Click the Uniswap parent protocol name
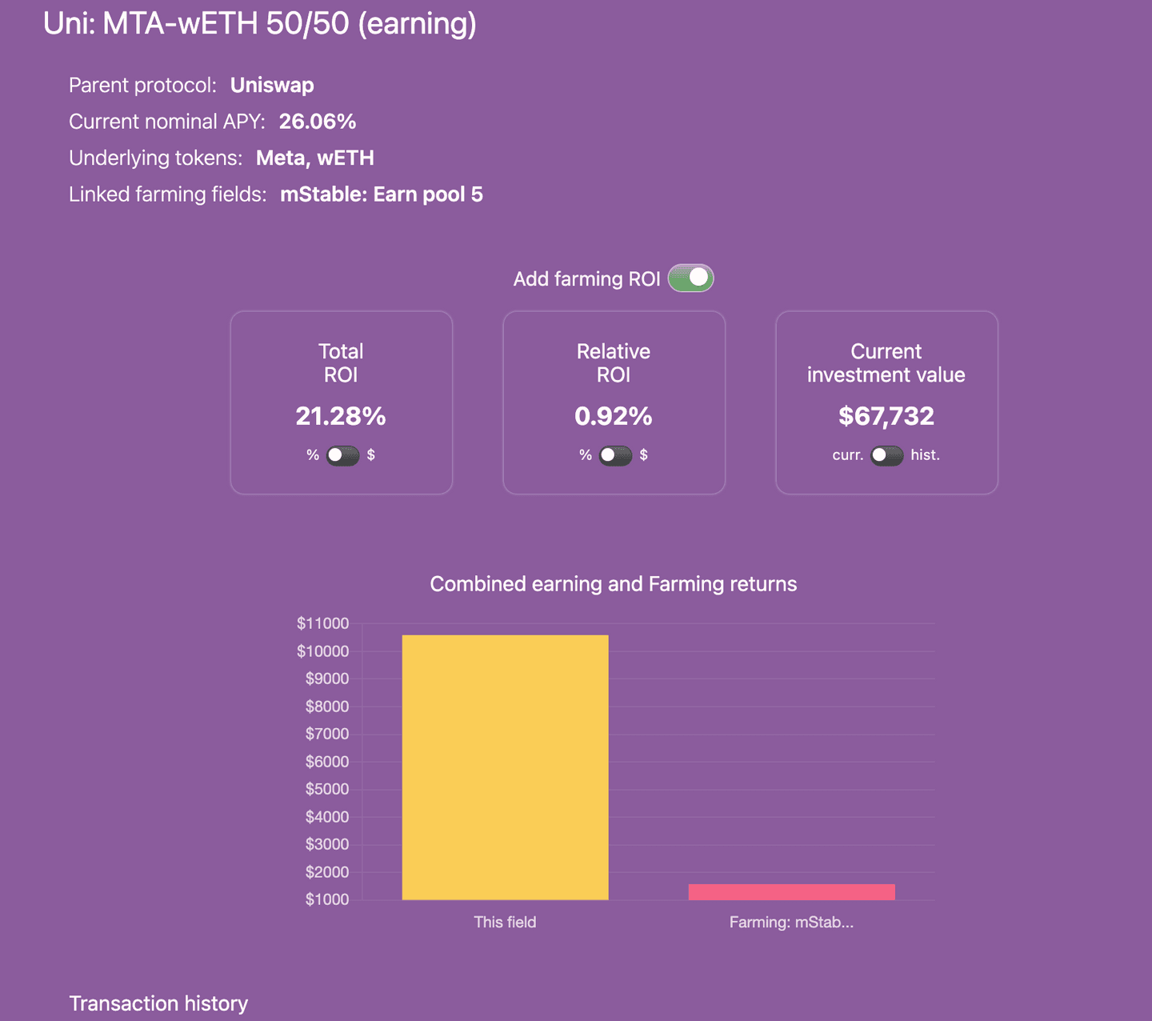Screen dimensions: 1152x1021 272,85
